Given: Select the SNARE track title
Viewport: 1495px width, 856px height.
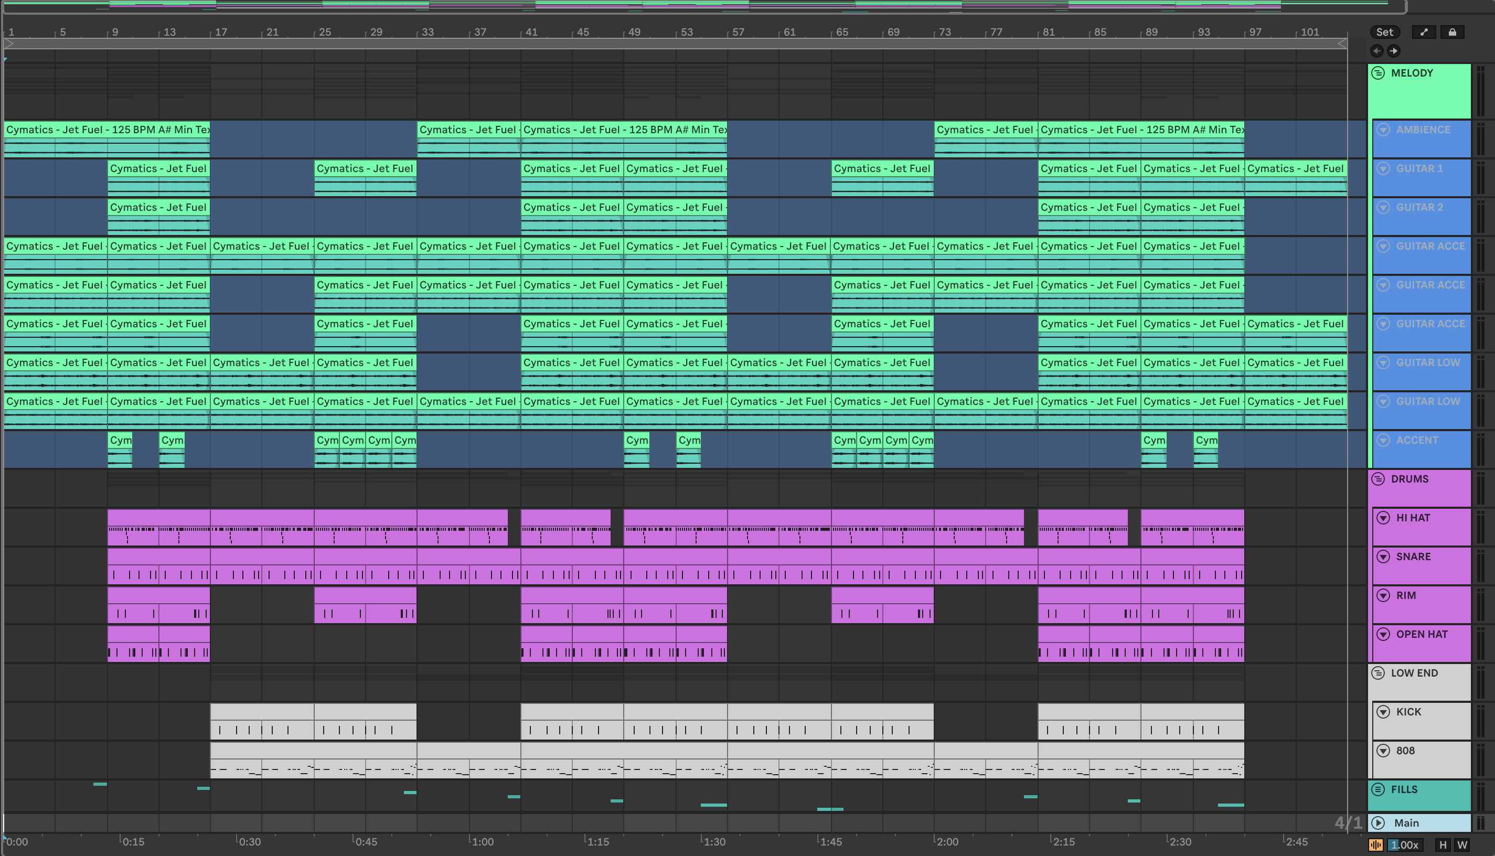Looking at the screenshot, I should click(1413, 557).
